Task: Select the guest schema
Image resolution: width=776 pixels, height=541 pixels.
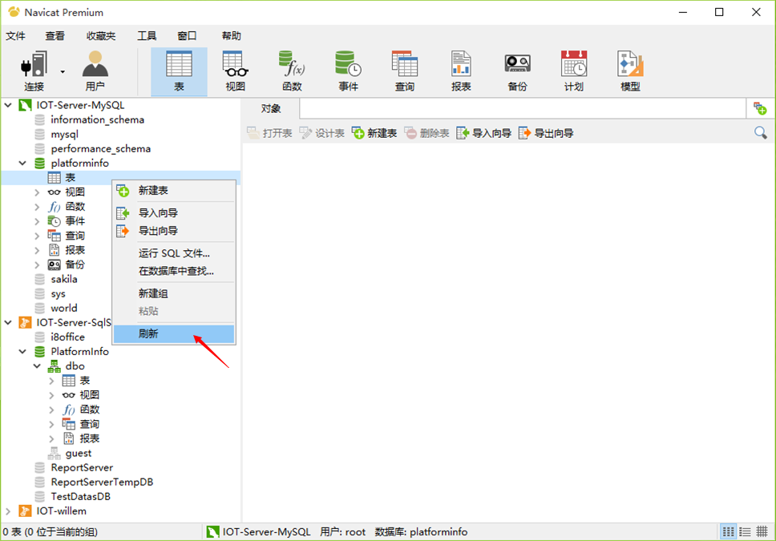Action: (79, 453)
